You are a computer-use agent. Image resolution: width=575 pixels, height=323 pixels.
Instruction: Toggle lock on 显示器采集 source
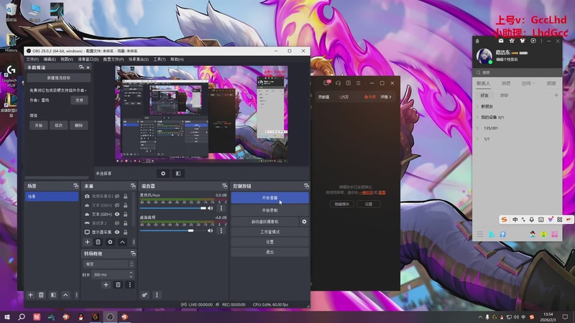click(125, 232)
